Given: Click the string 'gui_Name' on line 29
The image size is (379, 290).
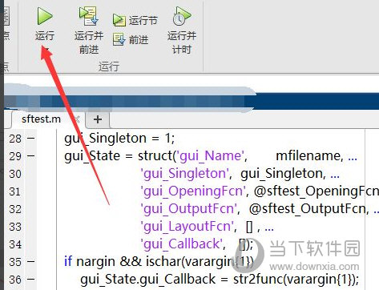Looking at the screenshot, I should coord(210,156).
